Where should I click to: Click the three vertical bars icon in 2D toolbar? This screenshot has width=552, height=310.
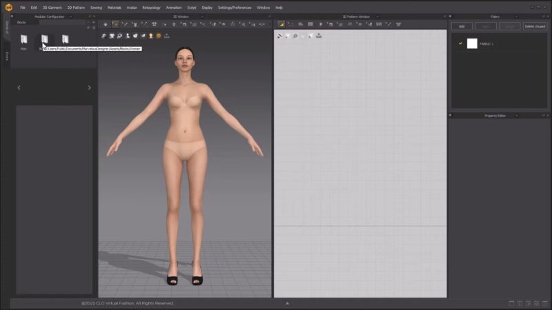click(379, 24)
